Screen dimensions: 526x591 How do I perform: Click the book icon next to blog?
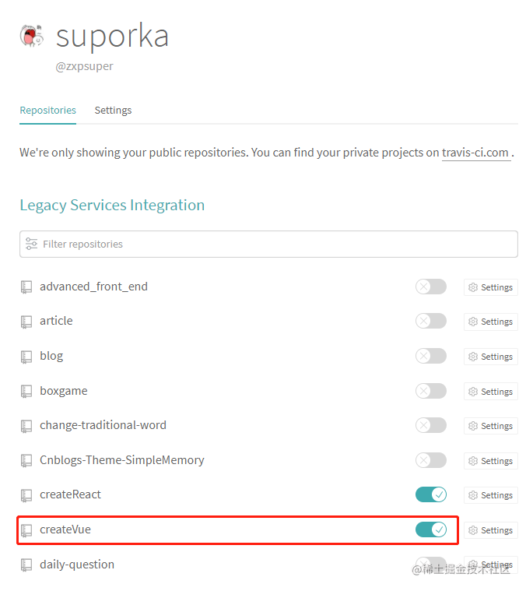[26, 357]
